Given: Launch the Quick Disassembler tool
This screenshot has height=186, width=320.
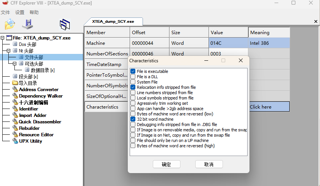Looking at the screenshot, I should click(x=40, y=122).
